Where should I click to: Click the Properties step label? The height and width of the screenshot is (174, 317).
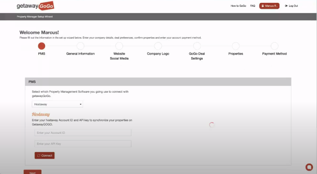coord(236,54)
